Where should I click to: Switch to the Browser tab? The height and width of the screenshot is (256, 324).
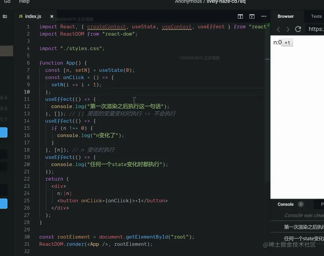285,16
